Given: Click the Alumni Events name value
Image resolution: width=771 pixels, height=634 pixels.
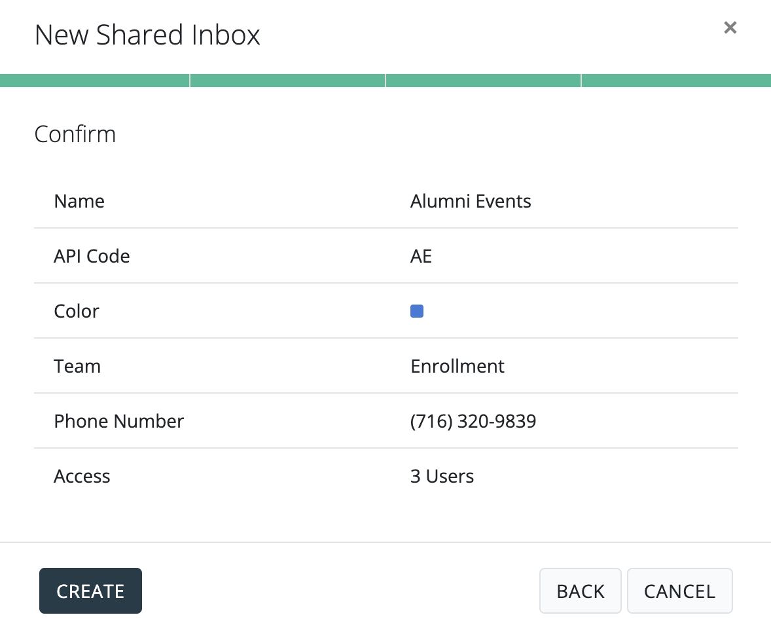Looking at the screenshot, I should (x=471, y=201).
